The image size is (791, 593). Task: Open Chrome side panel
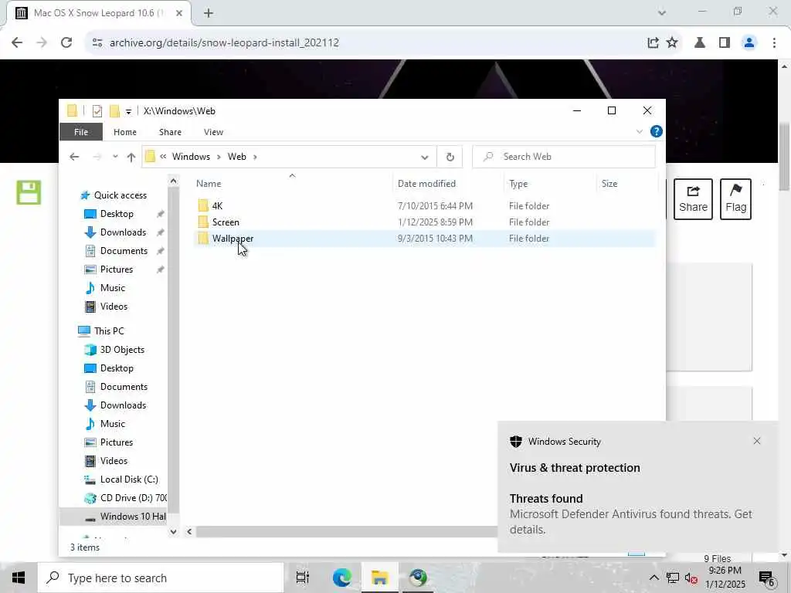pos(725,42)
